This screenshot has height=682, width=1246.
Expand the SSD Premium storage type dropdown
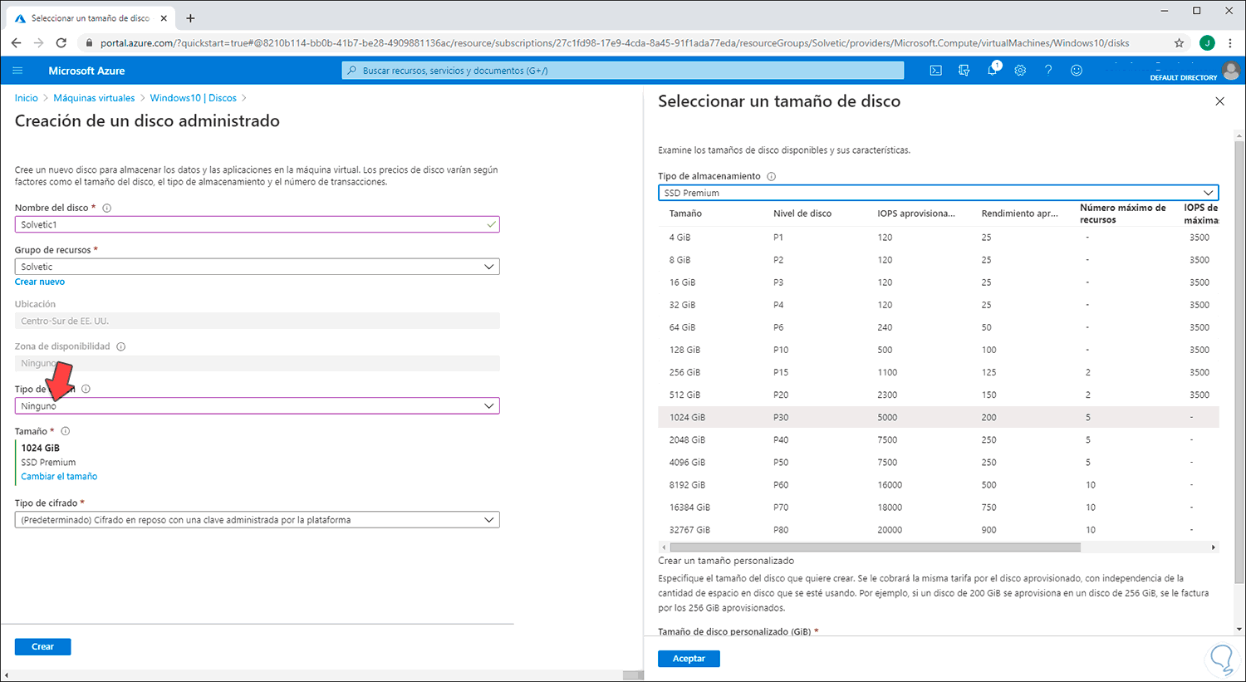(938, 193)
